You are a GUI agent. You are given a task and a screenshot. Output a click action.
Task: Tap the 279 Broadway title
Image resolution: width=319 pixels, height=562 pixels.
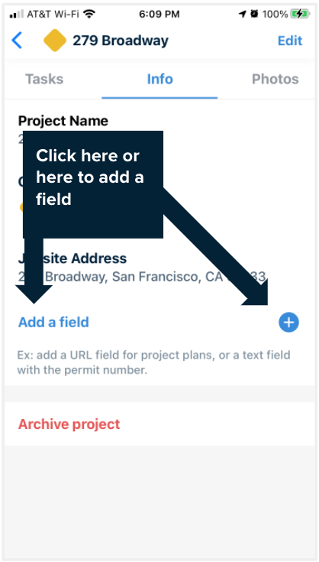pos(121,41)
